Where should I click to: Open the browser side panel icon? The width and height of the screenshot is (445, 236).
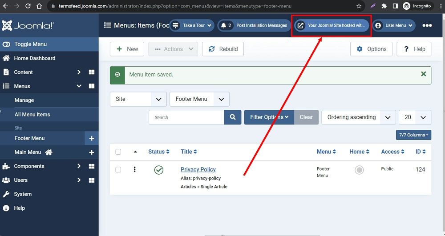point(395,6)
